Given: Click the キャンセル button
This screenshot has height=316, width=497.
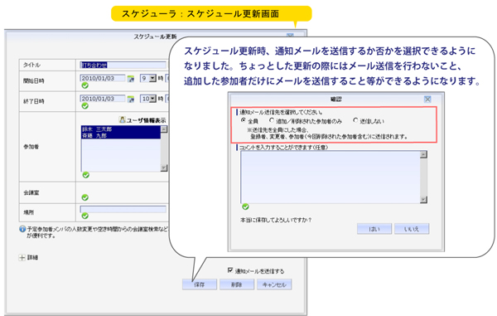Looking at the screenshot, I should pyautogui.click(x=274, y=284).
